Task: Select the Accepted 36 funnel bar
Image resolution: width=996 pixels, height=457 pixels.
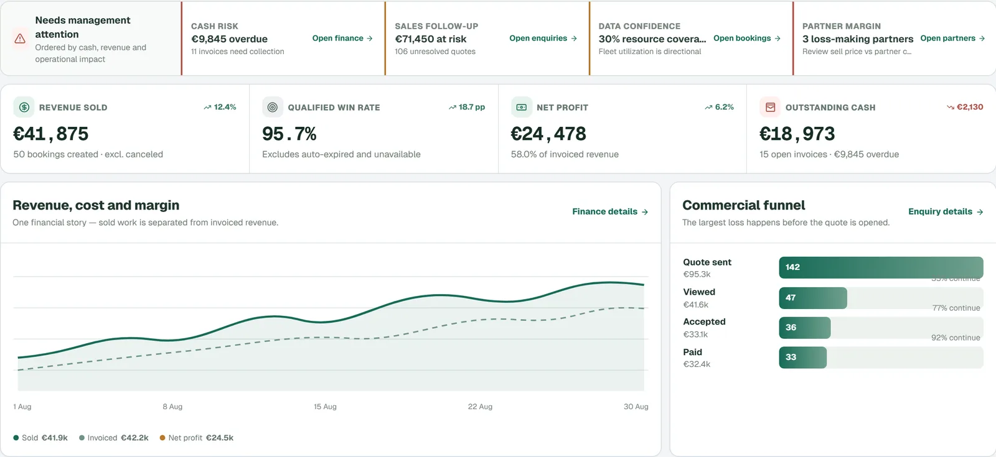Action: tap(805, 328)
